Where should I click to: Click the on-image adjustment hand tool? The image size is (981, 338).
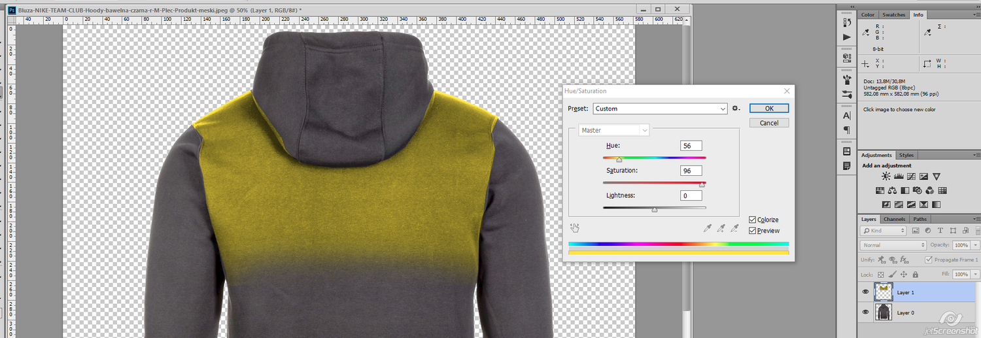coord(575,228)
